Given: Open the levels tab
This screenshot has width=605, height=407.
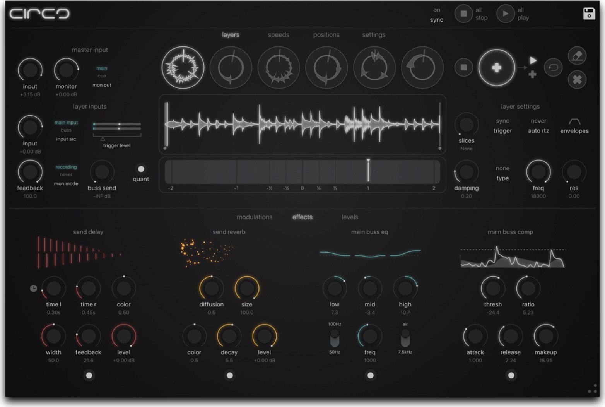Looking at the screenshot, I should point(350,217).
